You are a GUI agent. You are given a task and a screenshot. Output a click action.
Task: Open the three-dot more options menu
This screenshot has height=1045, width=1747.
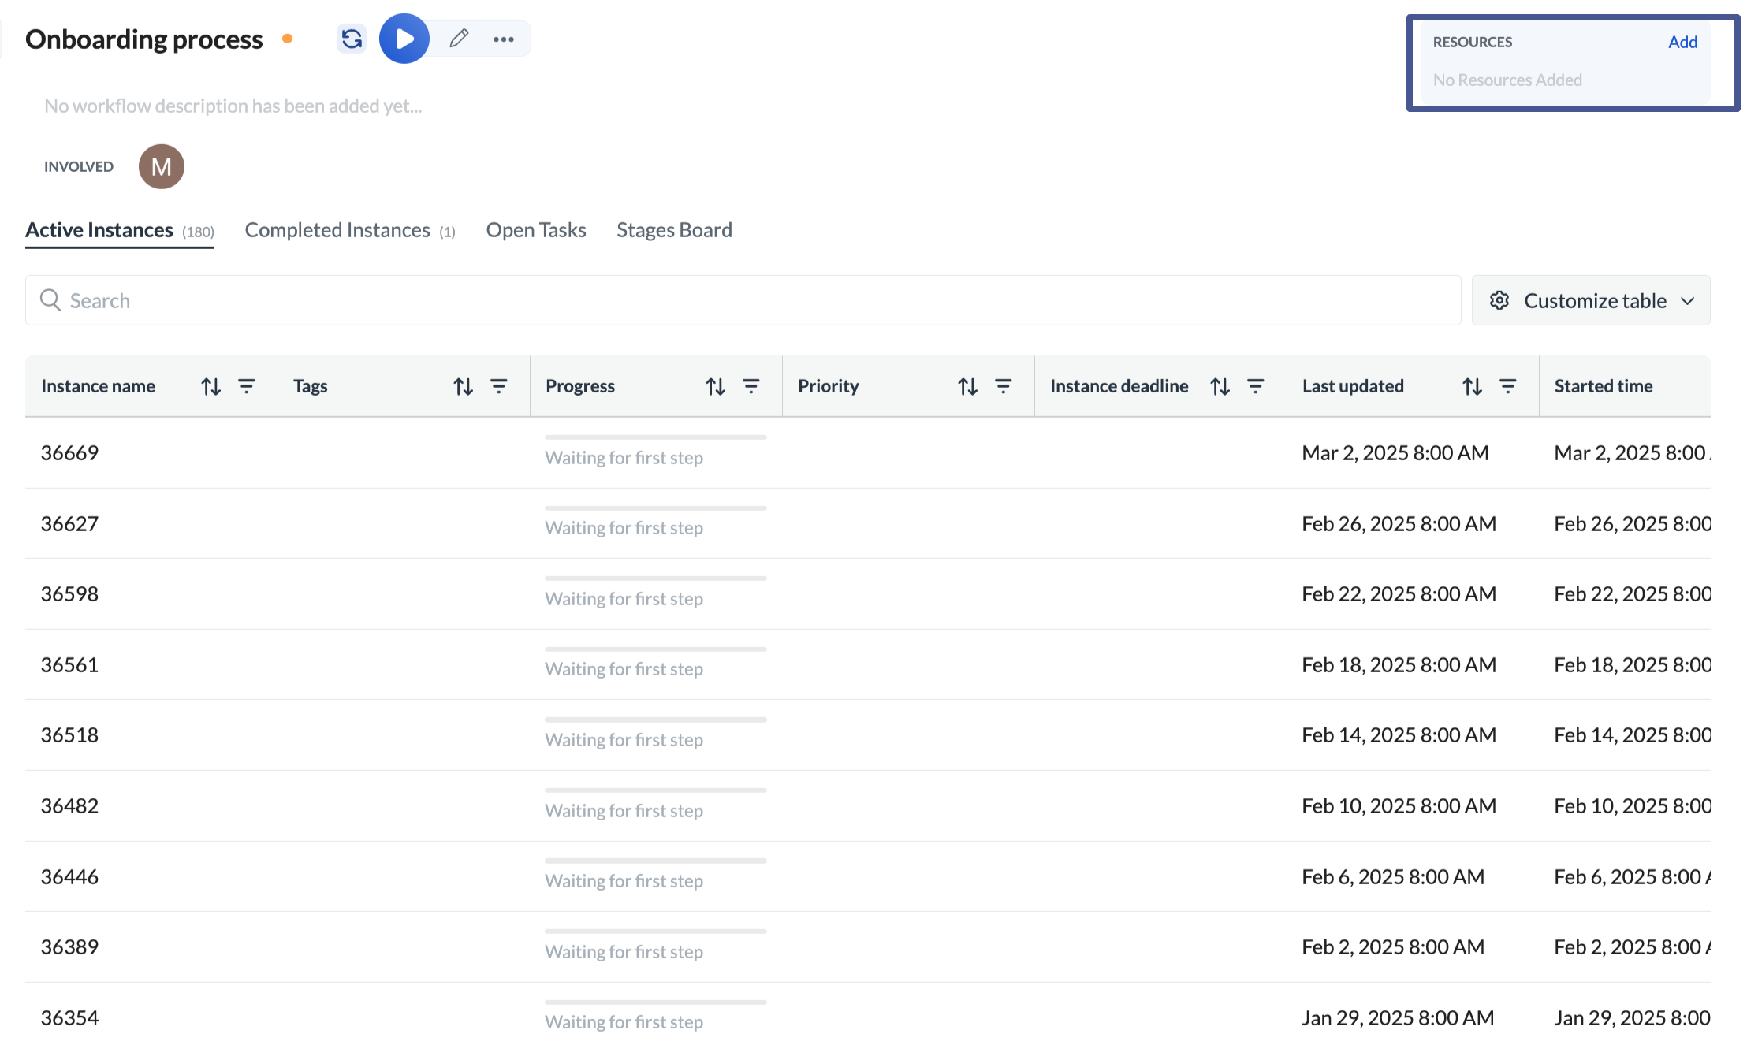click(x=504, y=39)
